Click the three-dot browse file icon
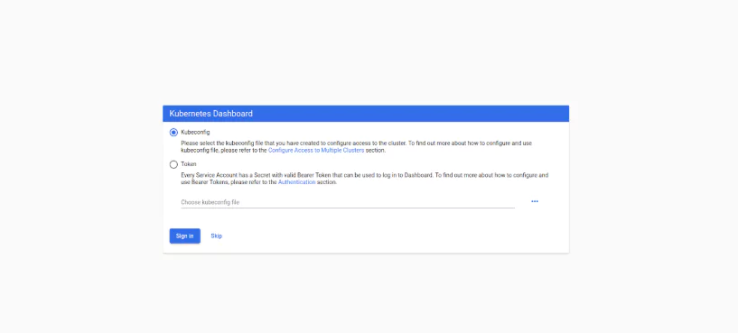The image size is (738, 333). click(x=535, y=201)
